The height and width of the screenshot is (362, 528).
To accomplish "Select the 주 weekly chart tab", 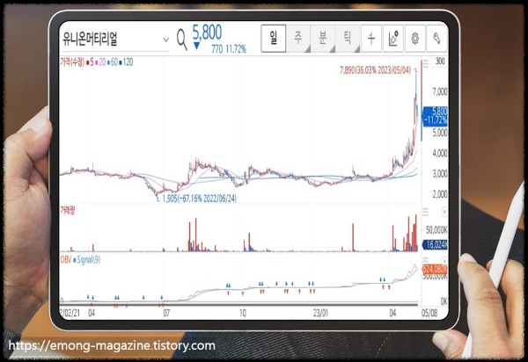I will point(298,39).
